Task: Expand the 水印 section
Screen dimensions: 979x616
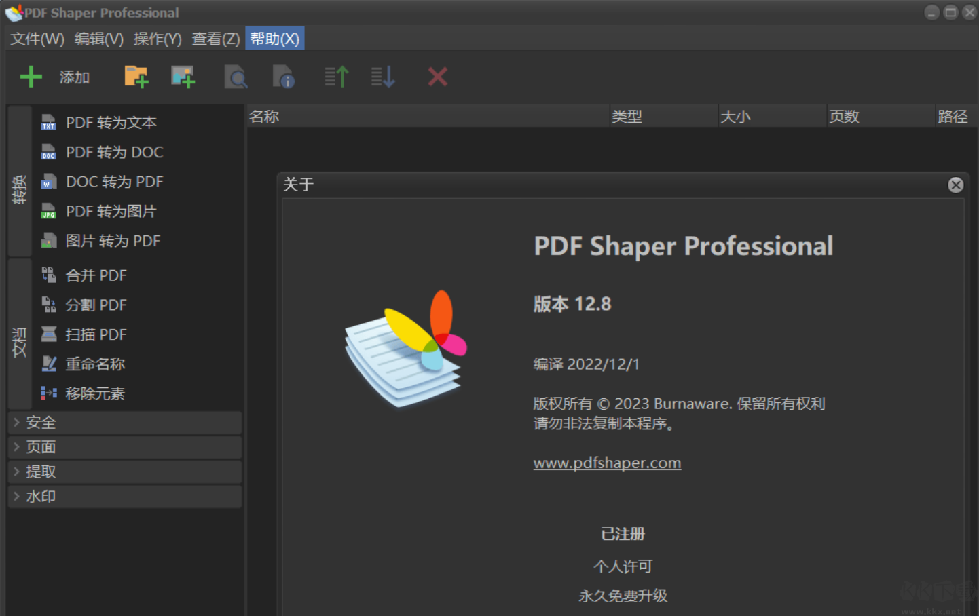Action: pos(41,496)
